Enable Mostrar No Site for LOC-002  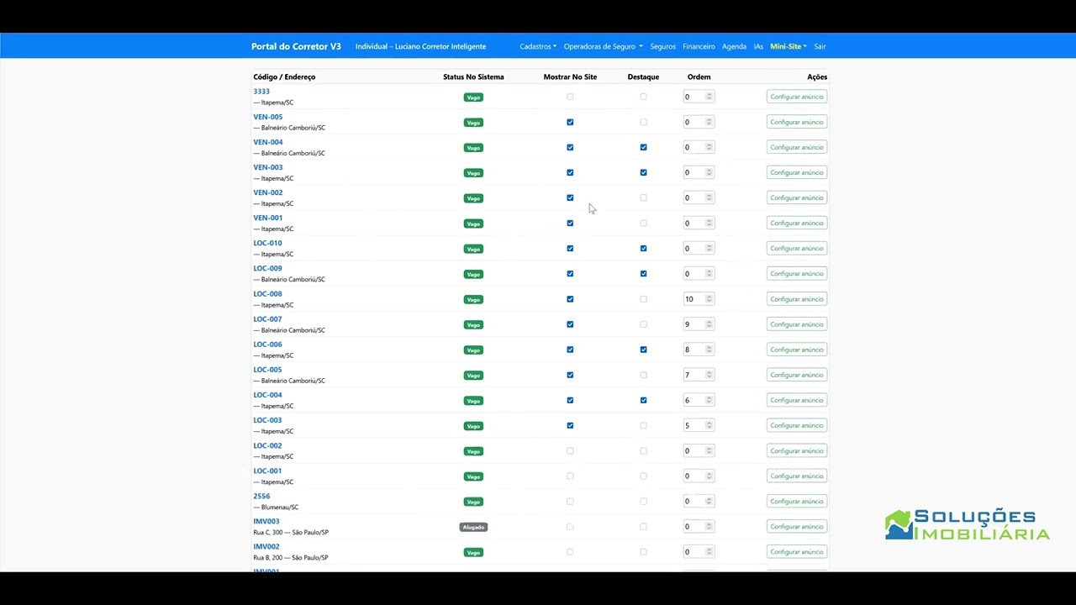tap(570, 450)
